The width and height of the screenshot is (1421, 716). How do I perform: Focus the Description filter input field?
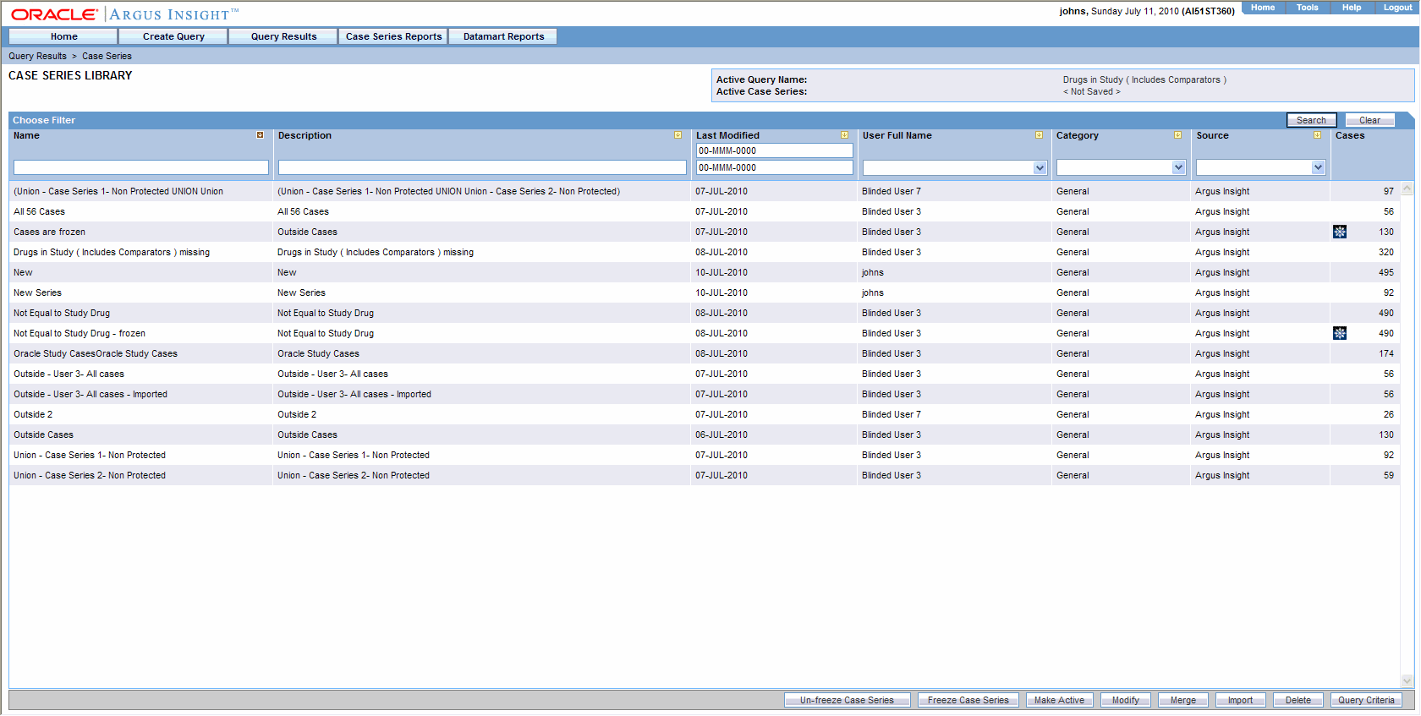point(482,167)
